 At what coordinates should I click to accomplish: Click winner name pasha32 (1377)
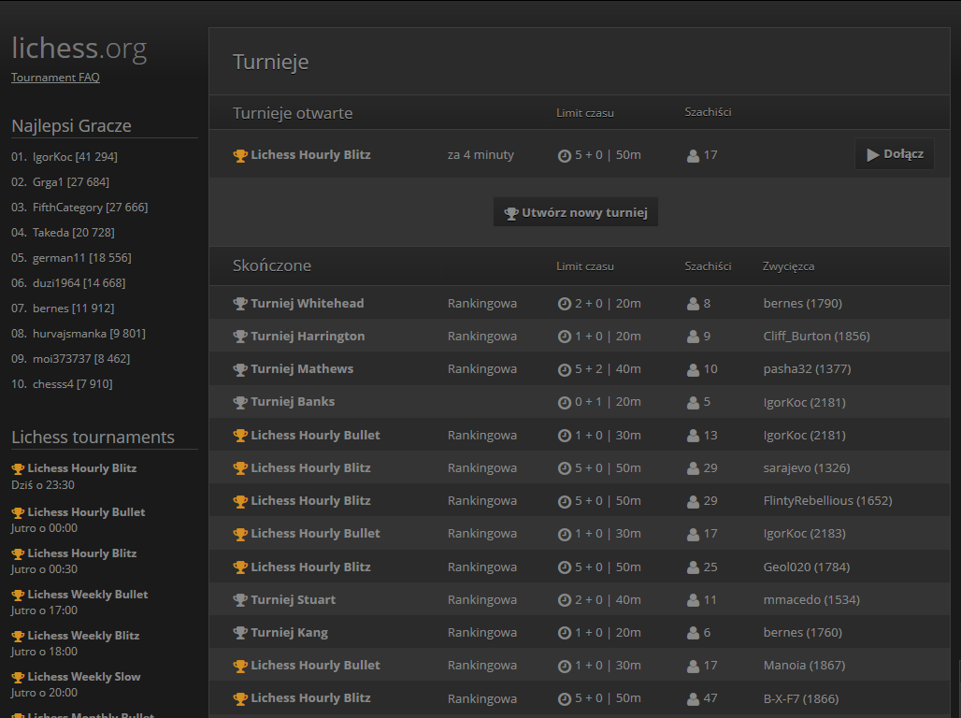pyautogui.click(x=807, y=368)
